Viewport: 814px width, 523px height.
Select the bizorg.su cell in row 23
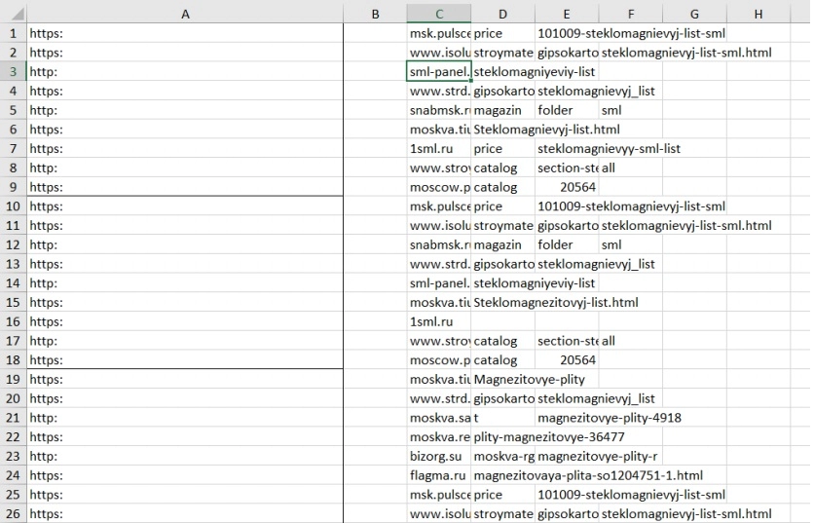click(x=439, y=456)
